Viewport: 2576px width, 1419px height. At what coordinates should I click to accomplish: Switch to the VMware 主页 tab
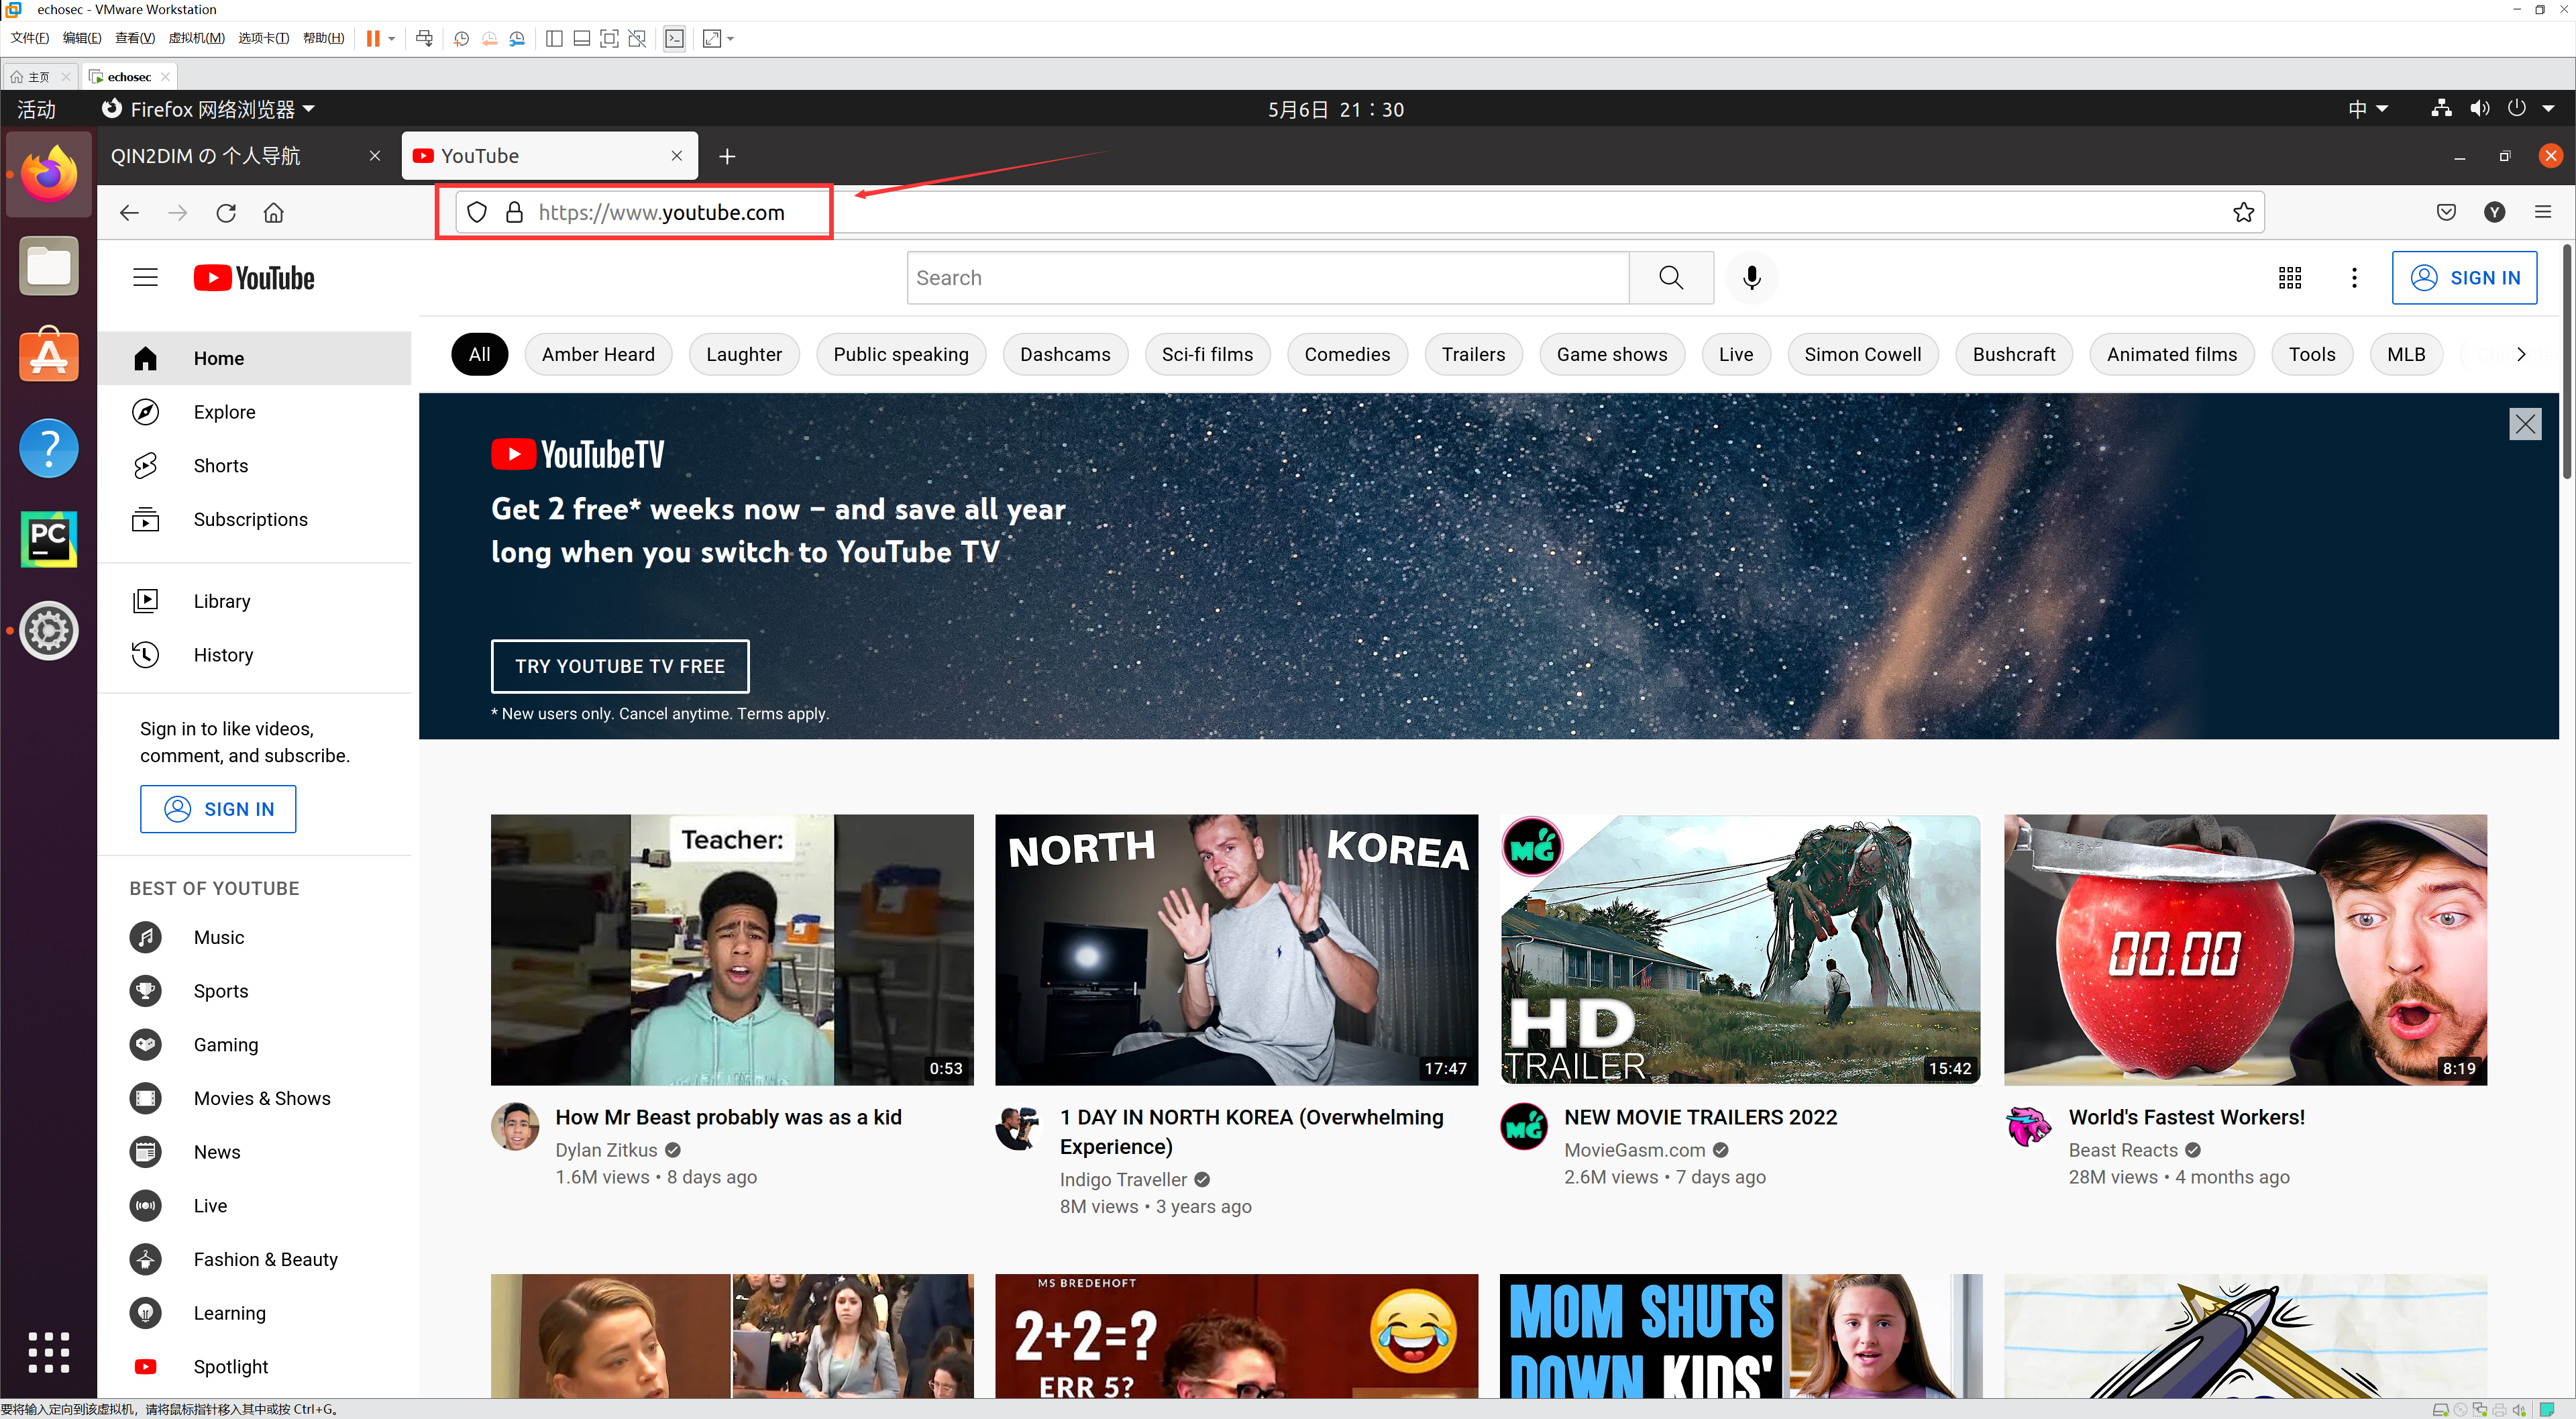39,76
